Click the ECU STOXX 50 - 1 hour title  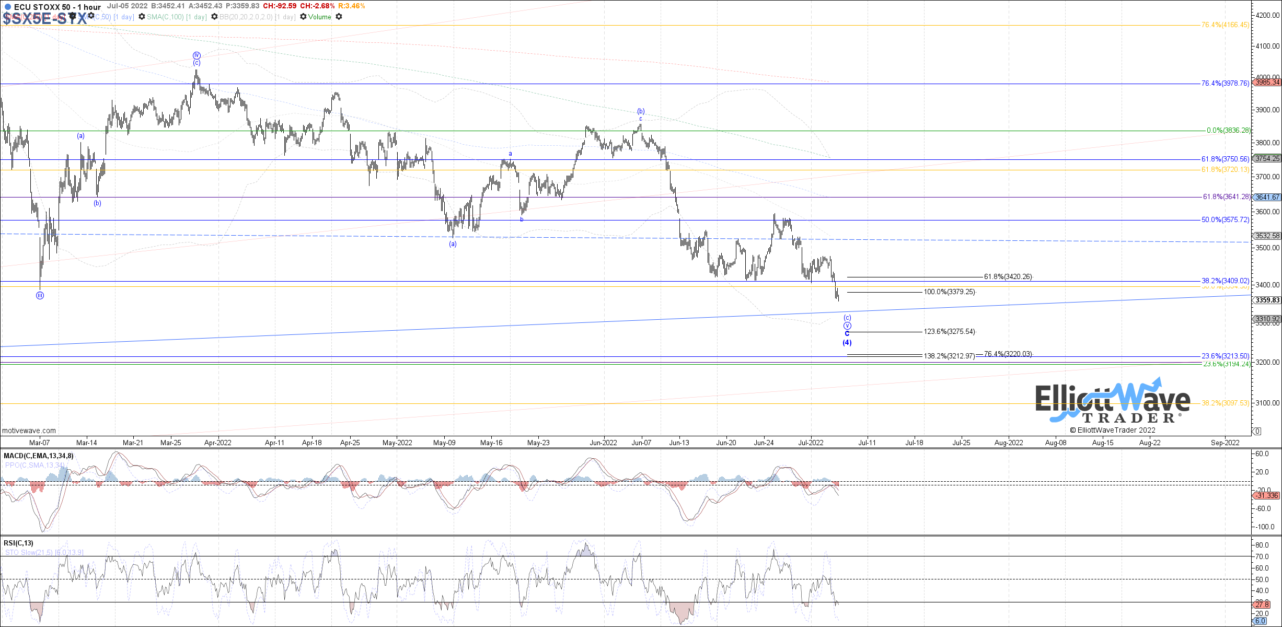[x=57, y=7]
